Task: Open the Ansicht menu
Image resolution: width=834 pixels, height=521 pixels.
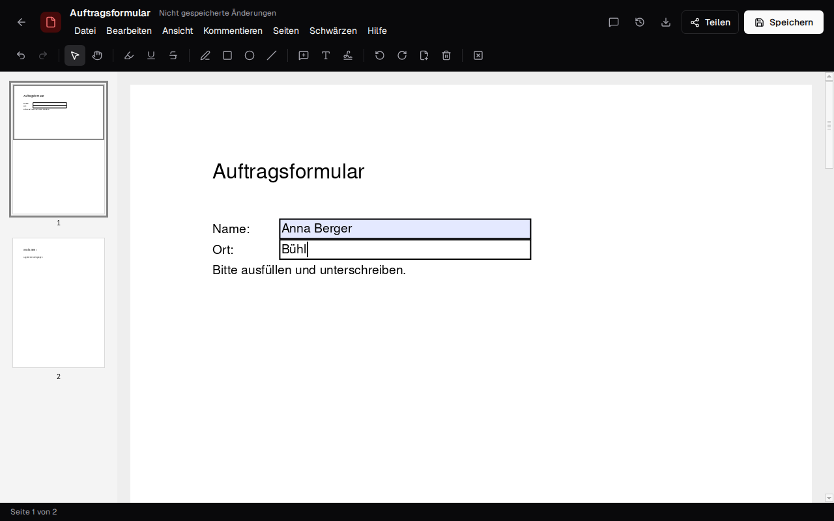Action: pos(178,31)
